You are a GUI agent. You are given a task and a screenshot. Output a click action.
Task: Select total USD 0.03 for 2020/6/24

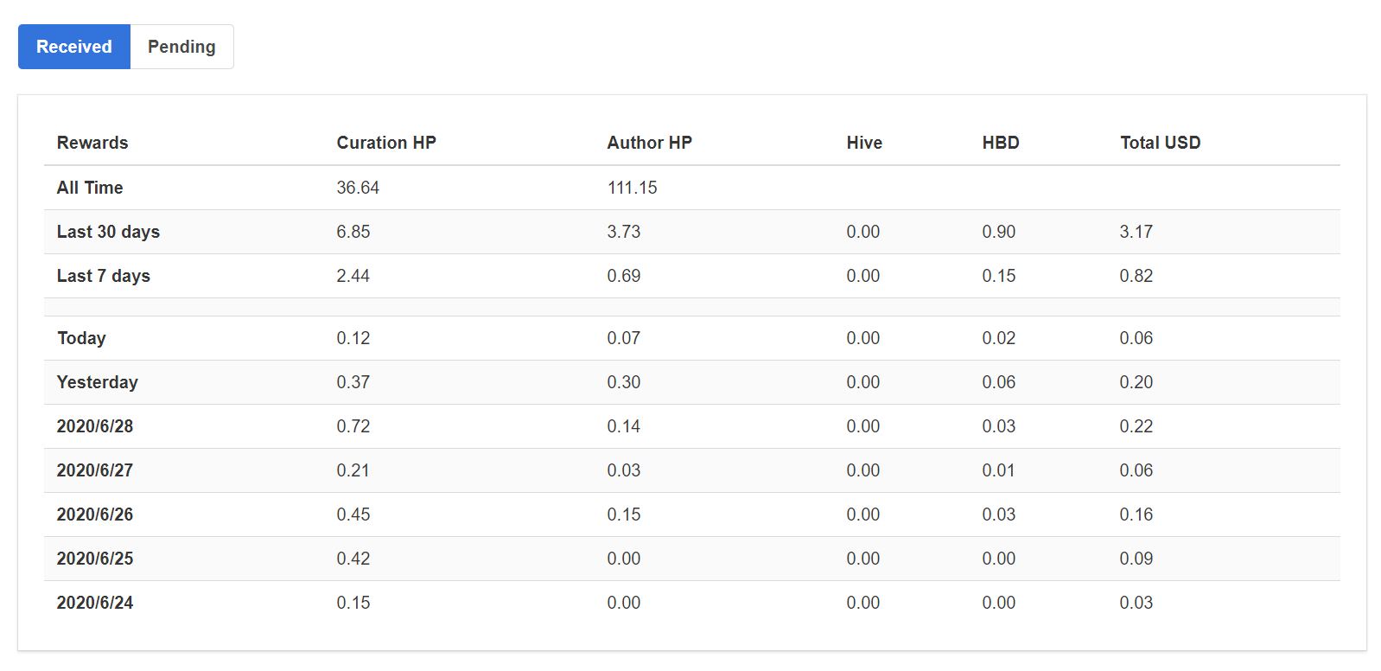(1136, 603)
